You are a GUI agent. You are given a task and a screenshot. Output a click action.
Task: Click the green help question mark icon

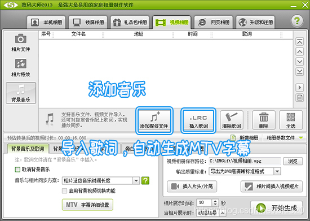click(x=296, y=20)
